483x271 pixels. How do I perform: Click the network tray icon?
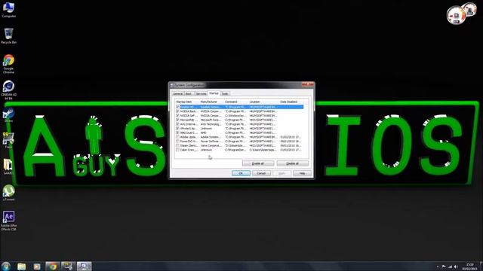450,266
